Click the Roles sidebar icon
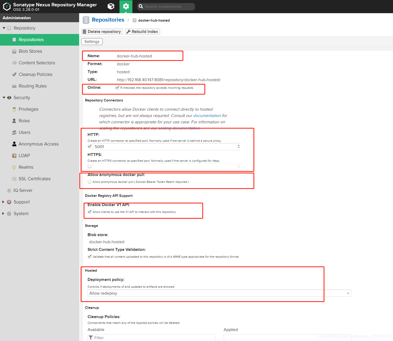 coord(14,121)
